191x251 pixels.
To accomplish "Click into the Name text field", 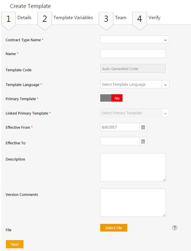I will coord(133,54).
